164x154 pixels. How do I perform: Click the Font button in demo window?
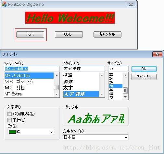(30, 34)
